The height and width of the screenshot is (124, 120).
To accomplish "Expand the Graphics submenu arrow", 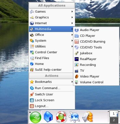I will [72, 17].
